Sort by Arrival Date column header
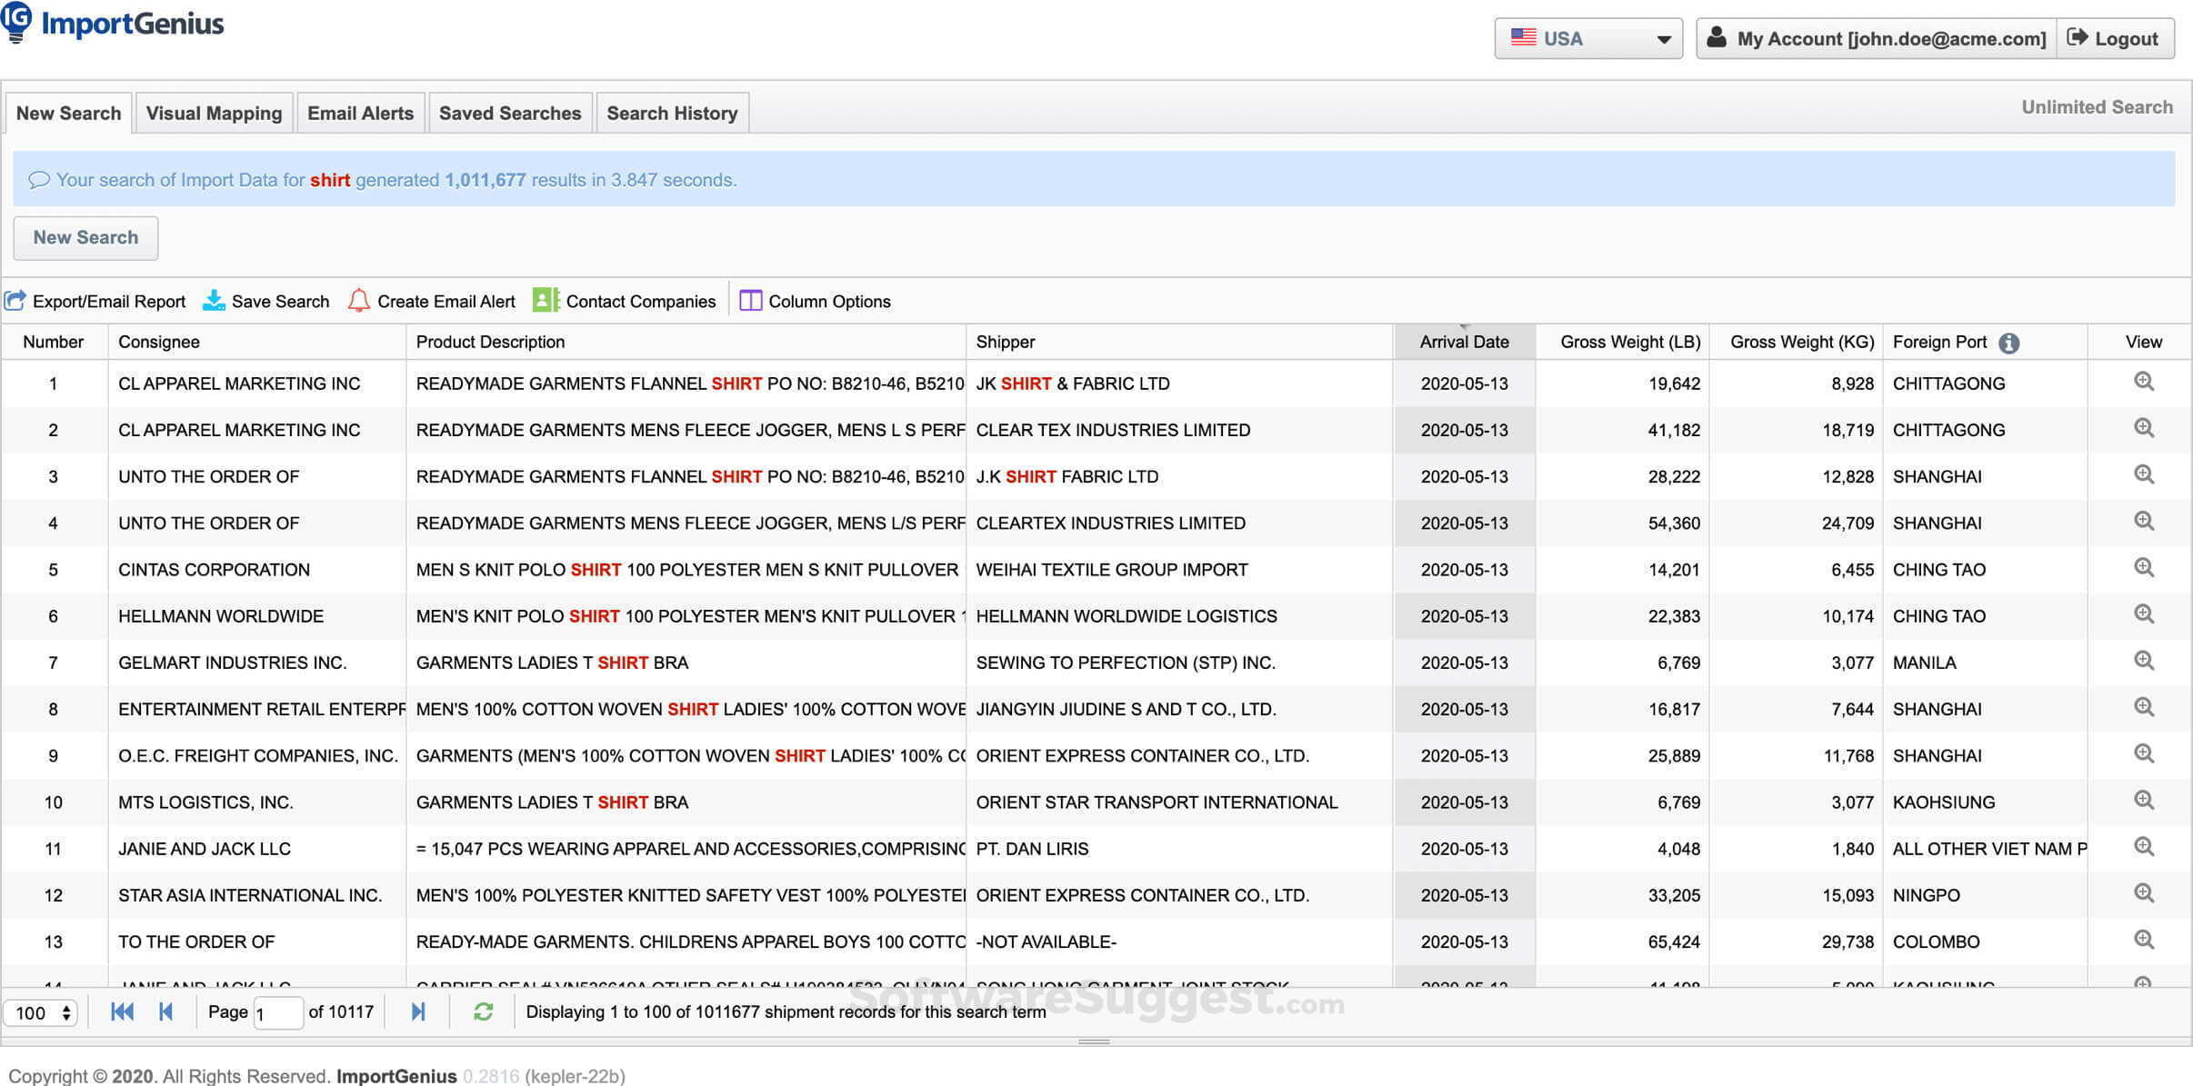The width and height of the screenshot is (2193, 1086). pyautogui.click(x=1463, y=342)
